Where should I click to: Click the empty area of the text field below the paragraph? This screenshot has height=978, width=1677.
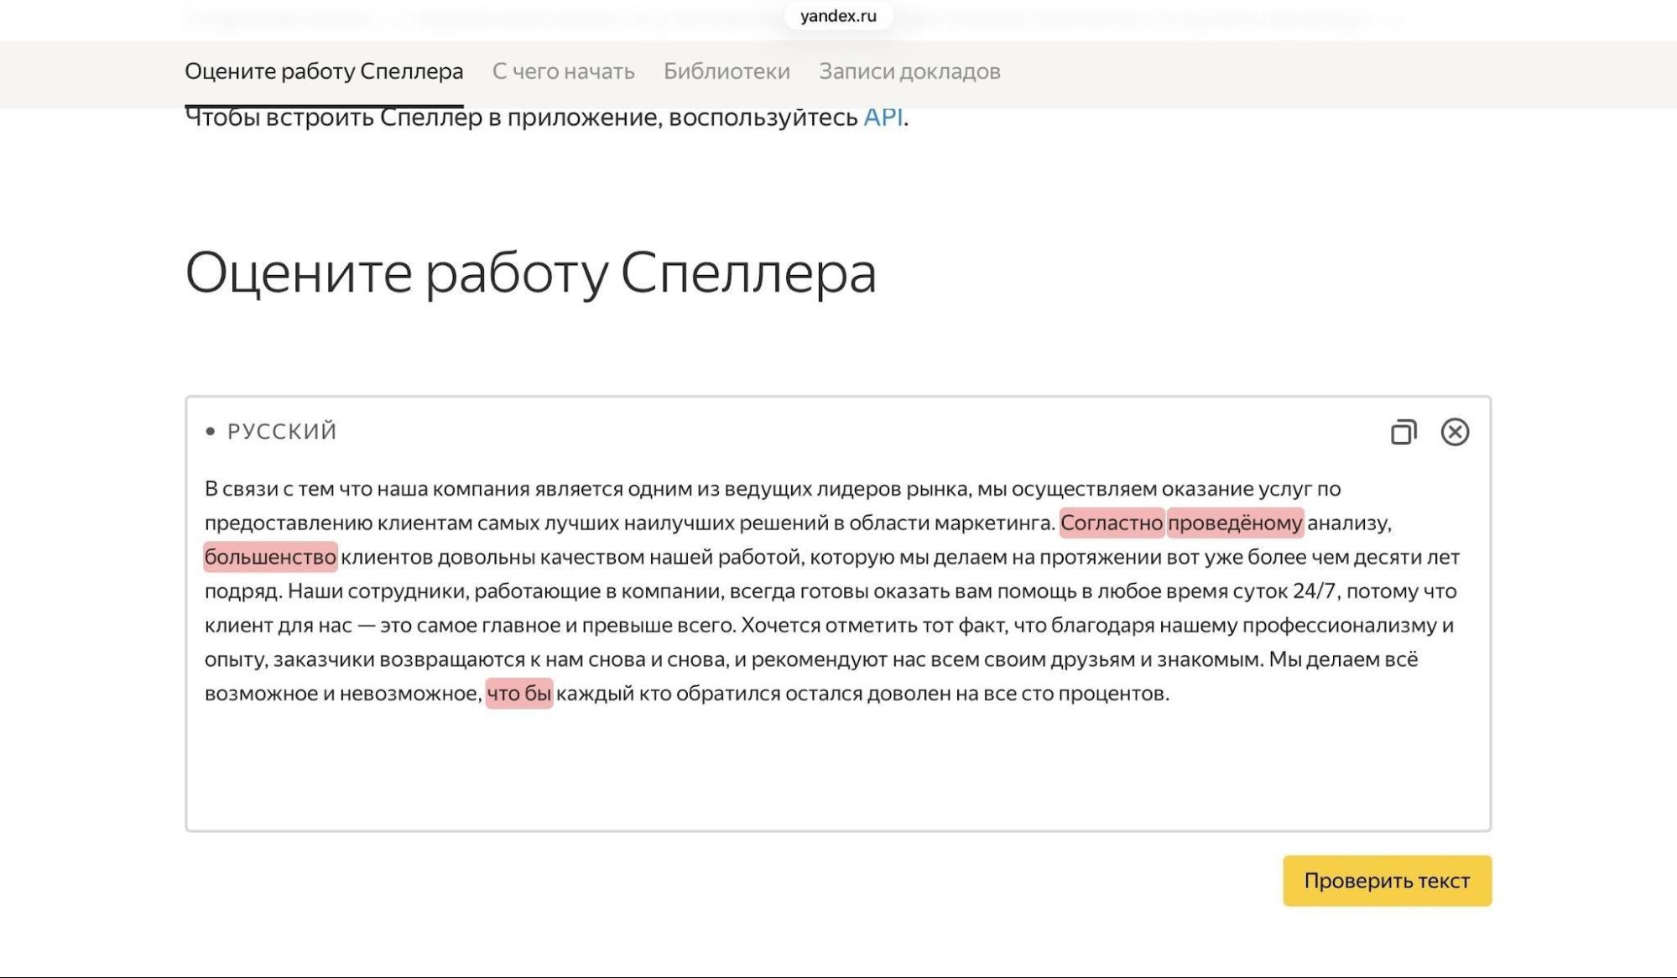837,767
